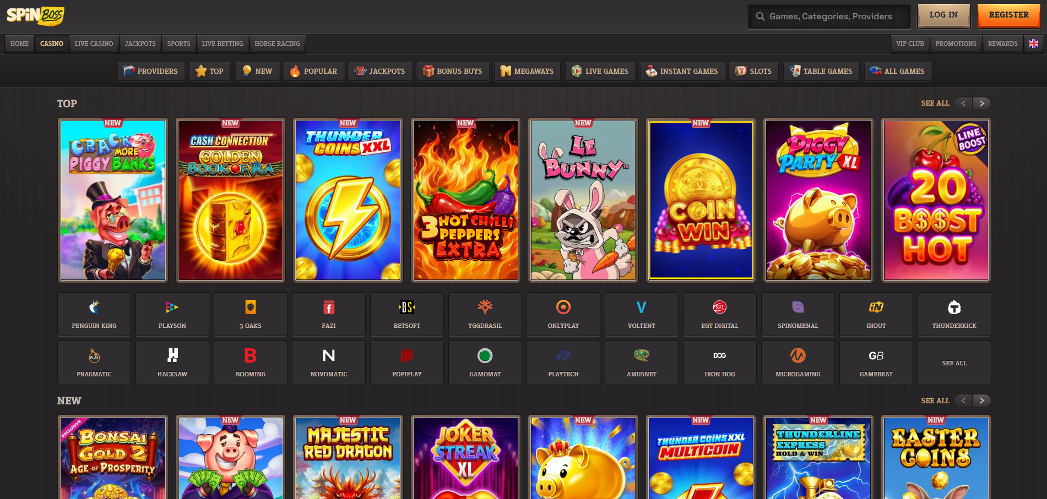The width and height of the screenshot is (1047, 499).
Task: Switch to Live Casino tab
Action: [x=94, y=43]
